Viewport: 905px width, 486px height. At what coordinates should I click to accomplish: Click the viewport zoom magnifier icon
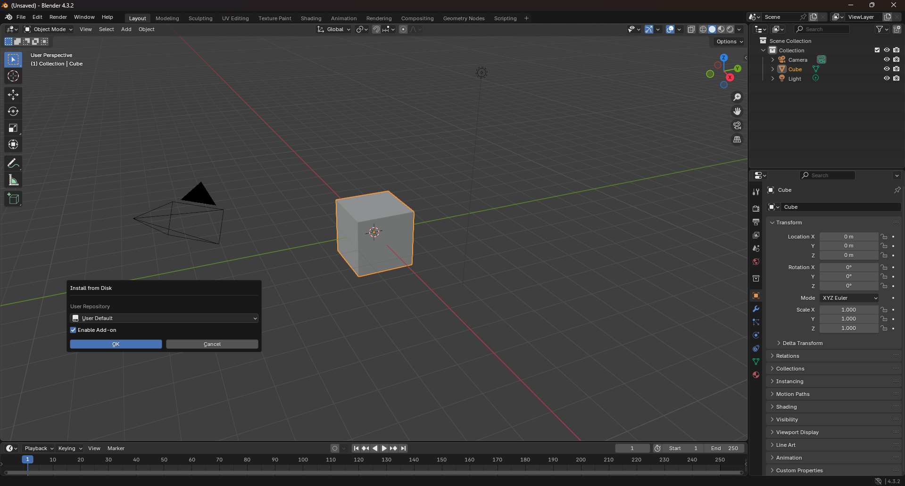click(737, 97)
